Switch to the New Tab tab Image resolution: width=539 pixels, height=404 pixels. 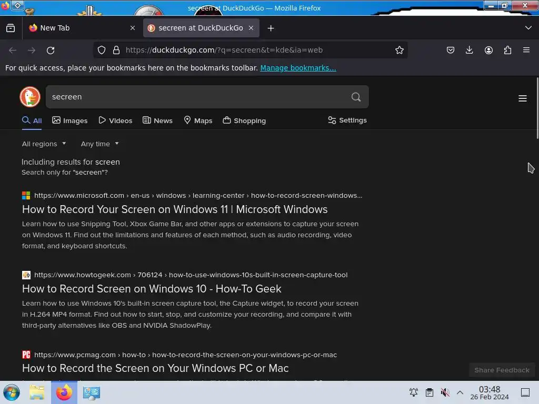click(x=82, y=28)
